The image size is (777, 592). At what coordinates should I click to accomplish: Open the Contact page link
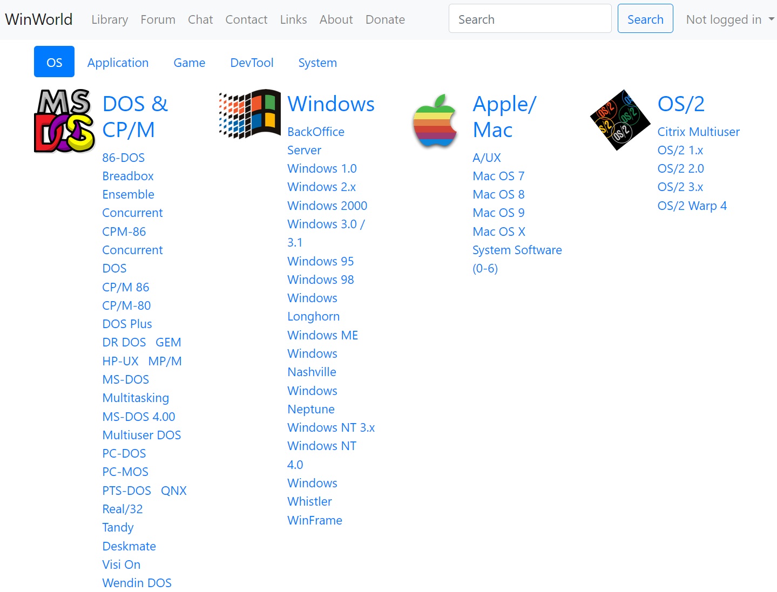pyautogui.click(x=246, y=19)
